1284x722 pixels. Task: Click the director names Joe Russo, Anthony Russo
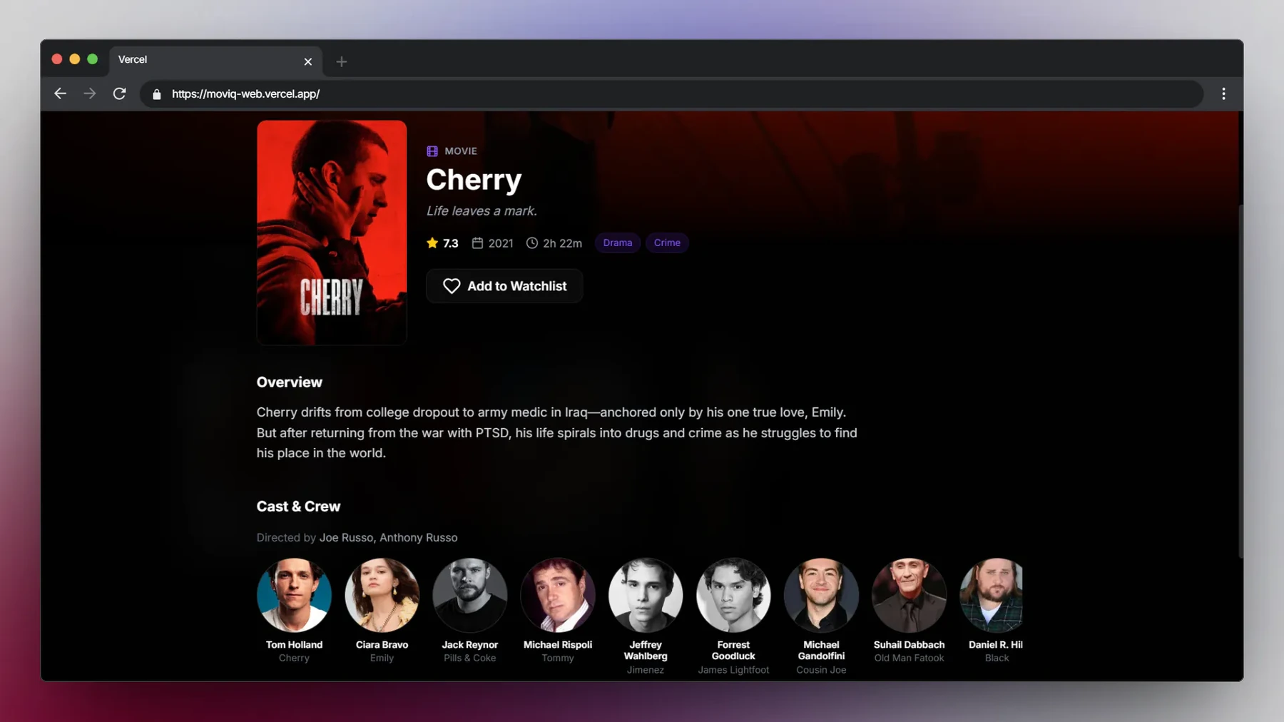click(x=388, y=537)
